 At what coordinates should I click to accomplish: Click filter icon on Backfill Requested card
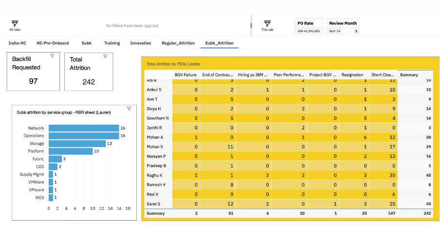pyautogui.click(x=52, y=56)
